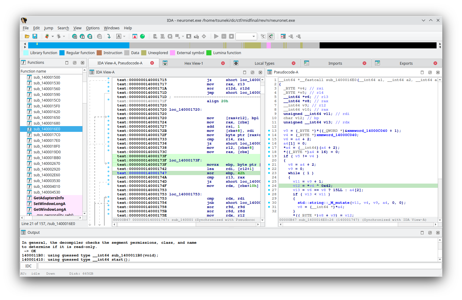
Task: Click the text search 'A' toolbar icon
Action: 119,36
